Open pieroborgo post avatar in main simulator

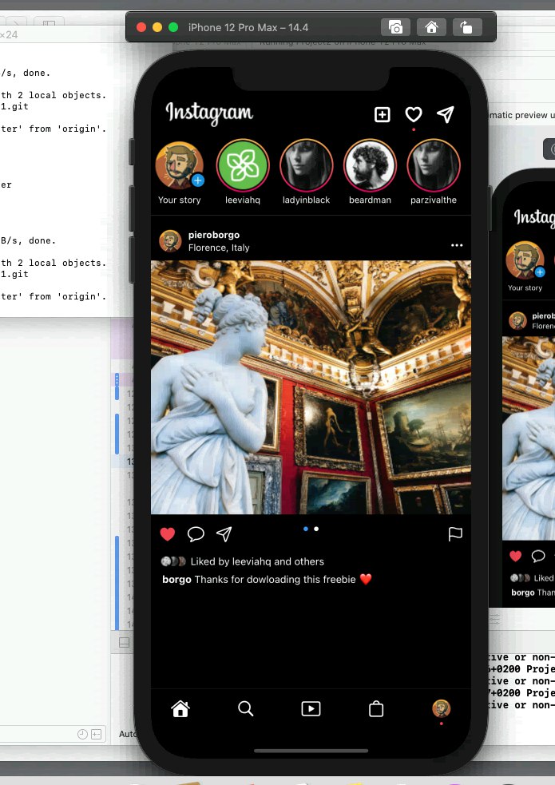point(170,241)
